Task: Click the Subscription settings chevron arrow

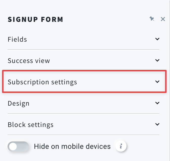Action: click(157, 82)
